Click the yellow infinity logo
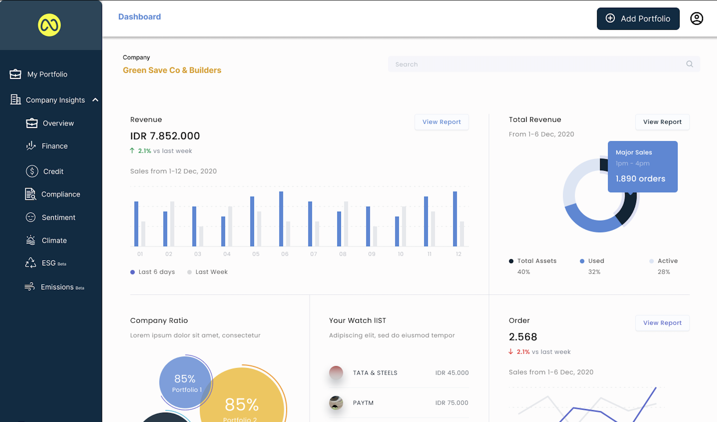717x422 pixels. coord(49,25)
